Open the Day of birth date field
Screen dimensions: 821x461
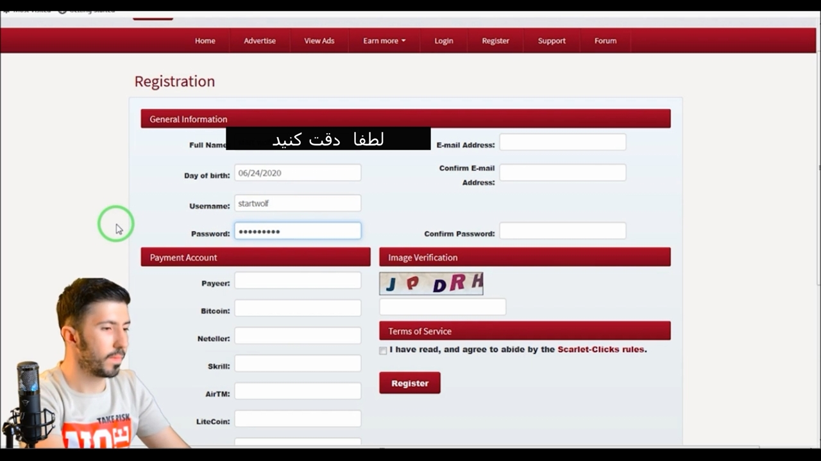(298, 173)
